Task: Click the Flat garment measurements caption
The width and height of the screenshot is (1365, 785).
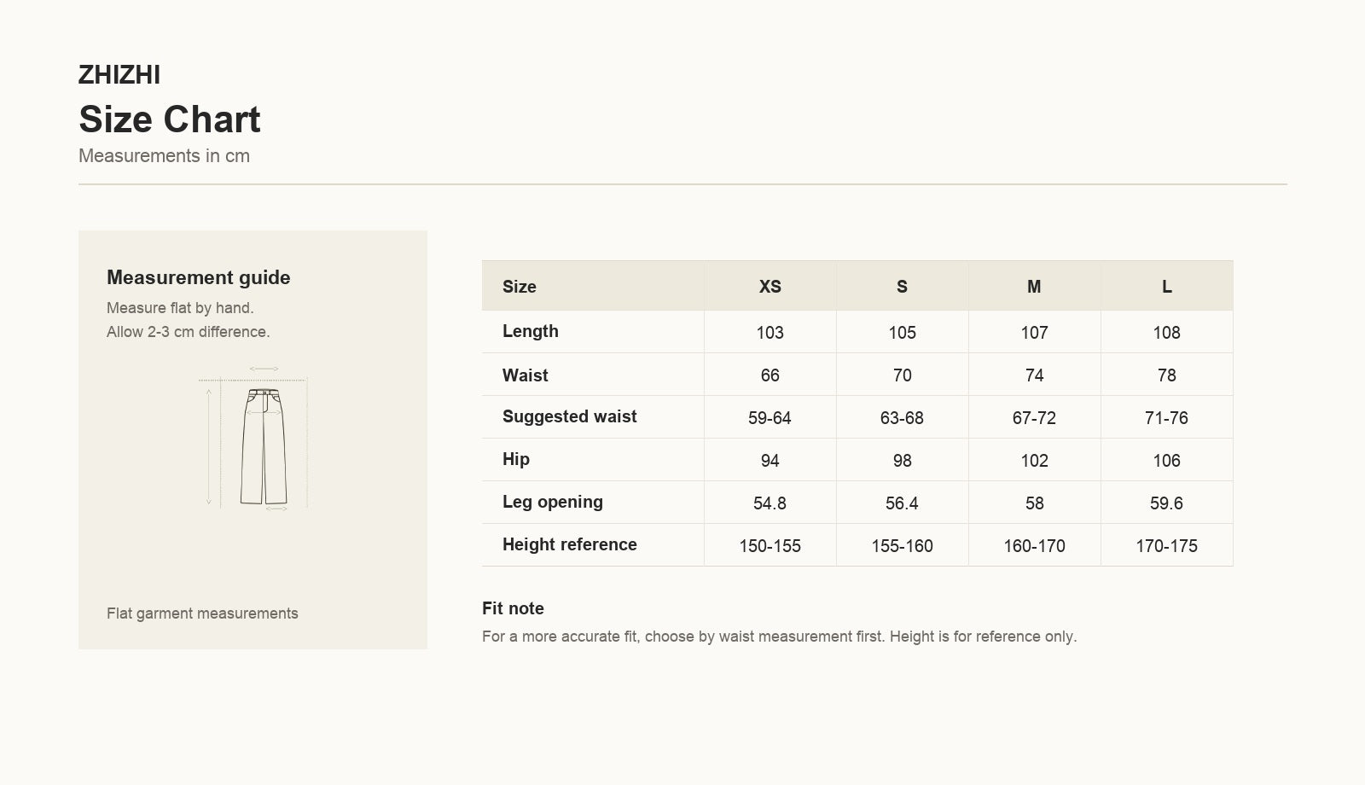Action: 202,613
